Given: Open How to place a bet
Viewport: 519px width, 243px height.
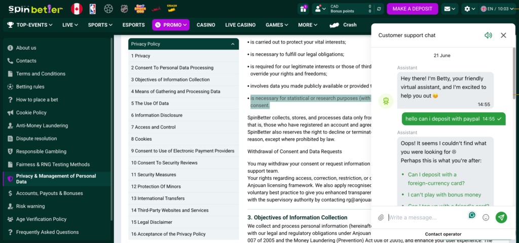Looking at the screenshot, I should pos(37,100).
